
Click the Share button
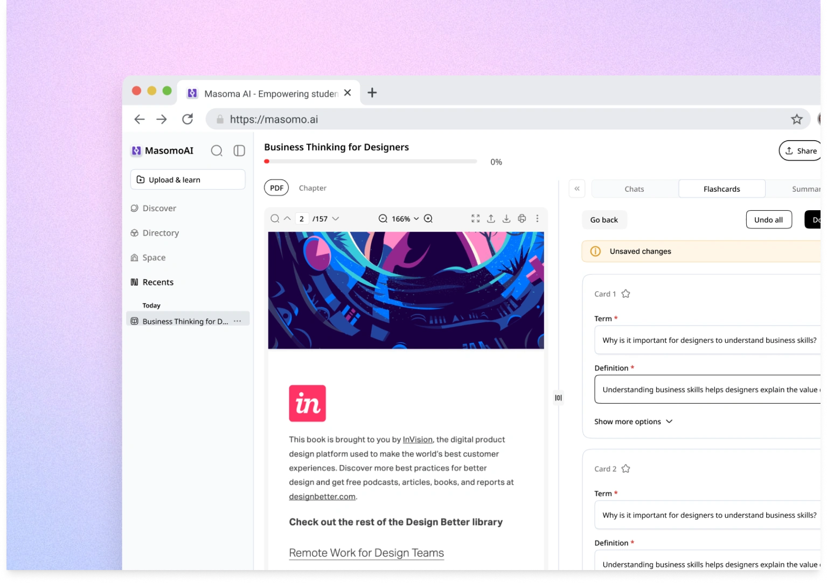[800, 151]
